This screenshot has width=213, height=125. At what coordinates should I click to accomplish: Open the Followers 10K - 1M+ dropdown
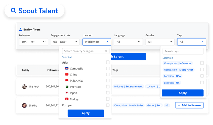coord(34,42)
